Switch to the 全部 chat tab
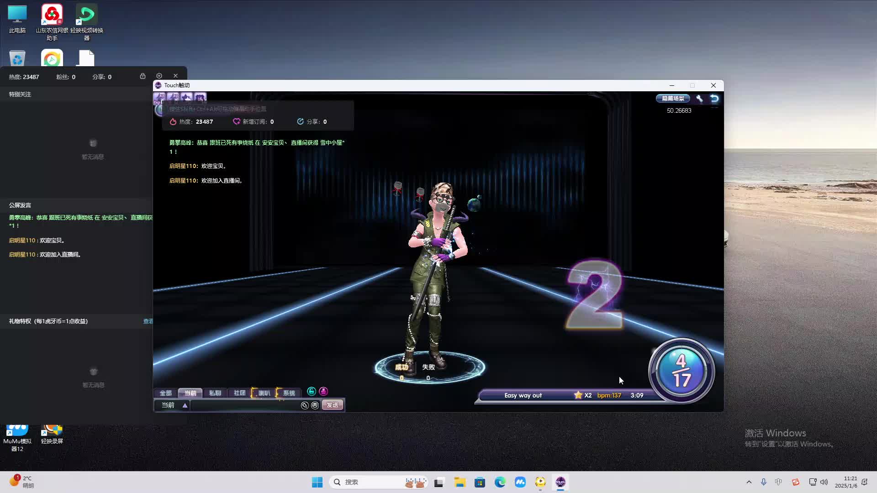877x493 pixels. click(165, 393)
